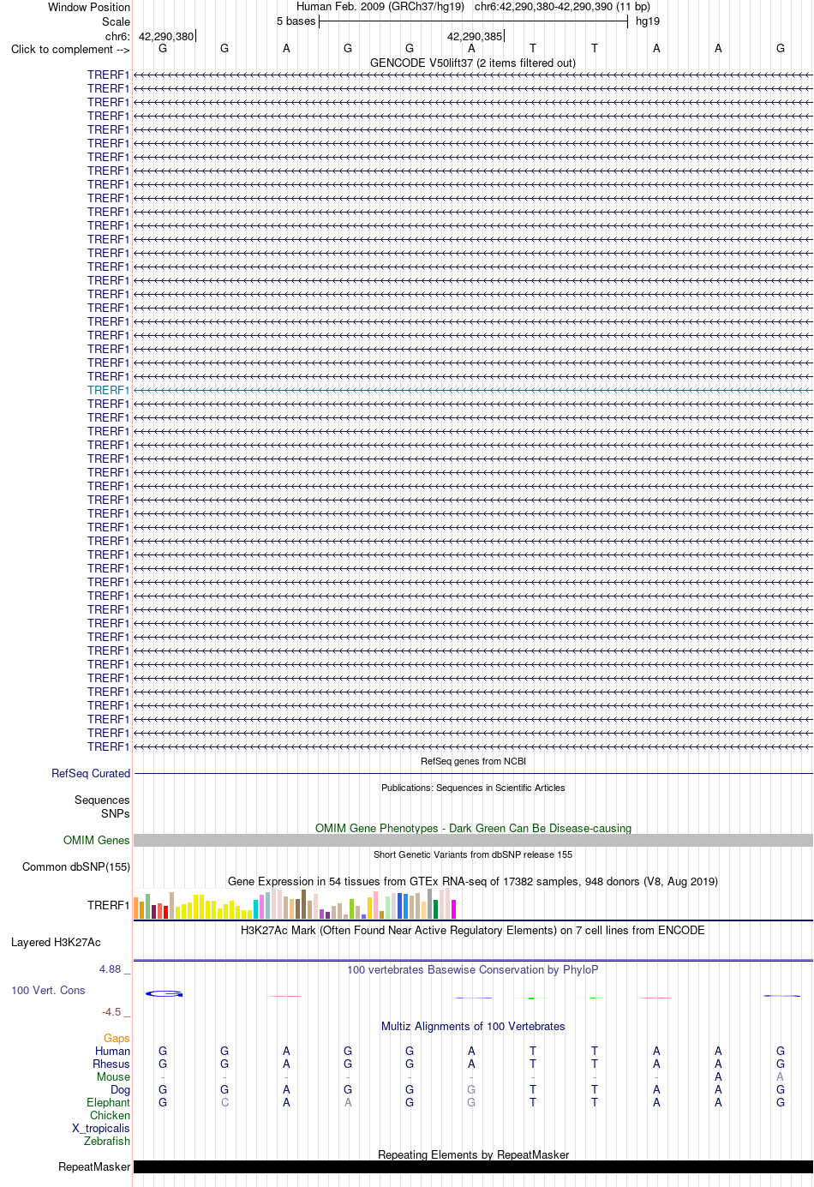Click the Human species row label
814x1187 pixels.
coord(113,1051)
